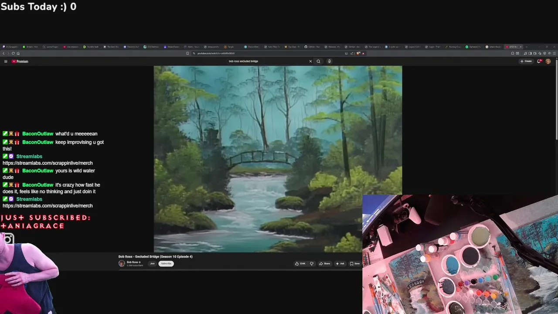Open a new browser tab with plus
The width and height of the screenshot is (558, 314).
pos(526,47)
